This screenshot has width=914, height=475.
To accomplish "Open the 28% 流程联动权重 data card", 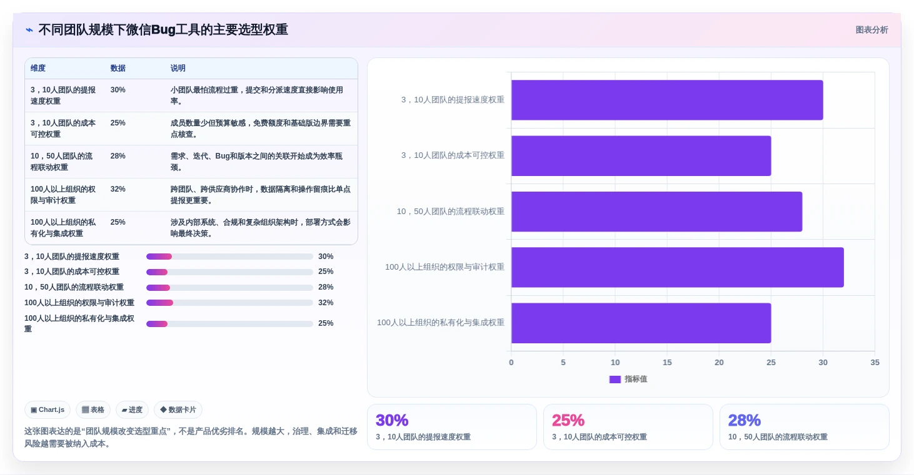I will [x=805, y=427].
